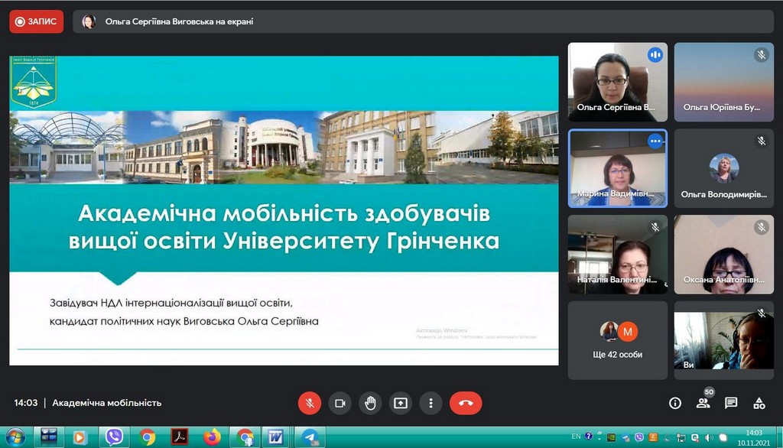The height and width of the screenshot is (448, 783).
Task: Open Firefox from the taskbar
Action: (x=212, y=437)
